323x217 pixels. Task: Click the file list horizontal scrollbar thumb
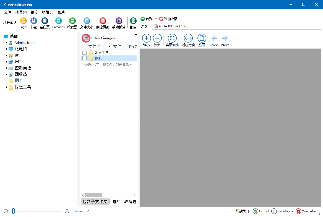click(x=94, y=195)
